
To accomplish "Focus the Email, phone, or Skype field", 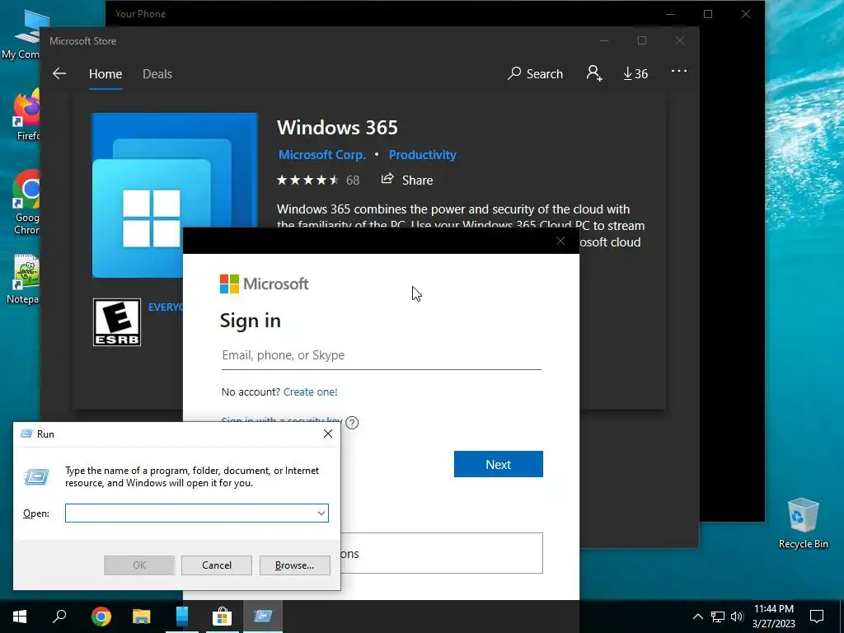I will 381,356.
